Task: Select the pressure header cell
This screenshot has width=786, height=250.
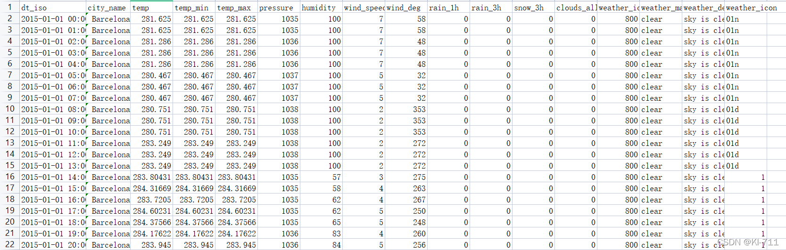Action: point(279,8)
